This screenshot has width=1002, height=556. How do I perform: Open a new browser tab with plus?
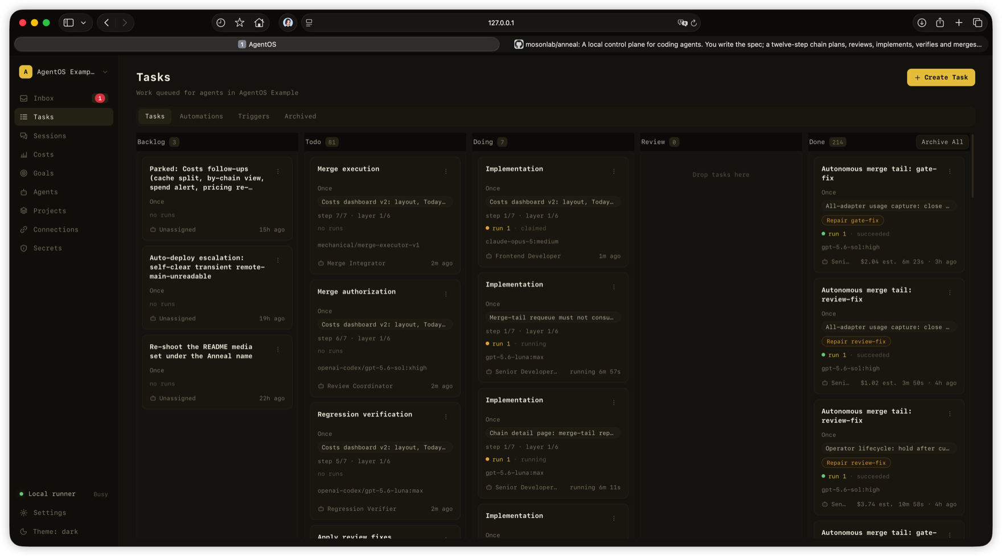point(959,23)
